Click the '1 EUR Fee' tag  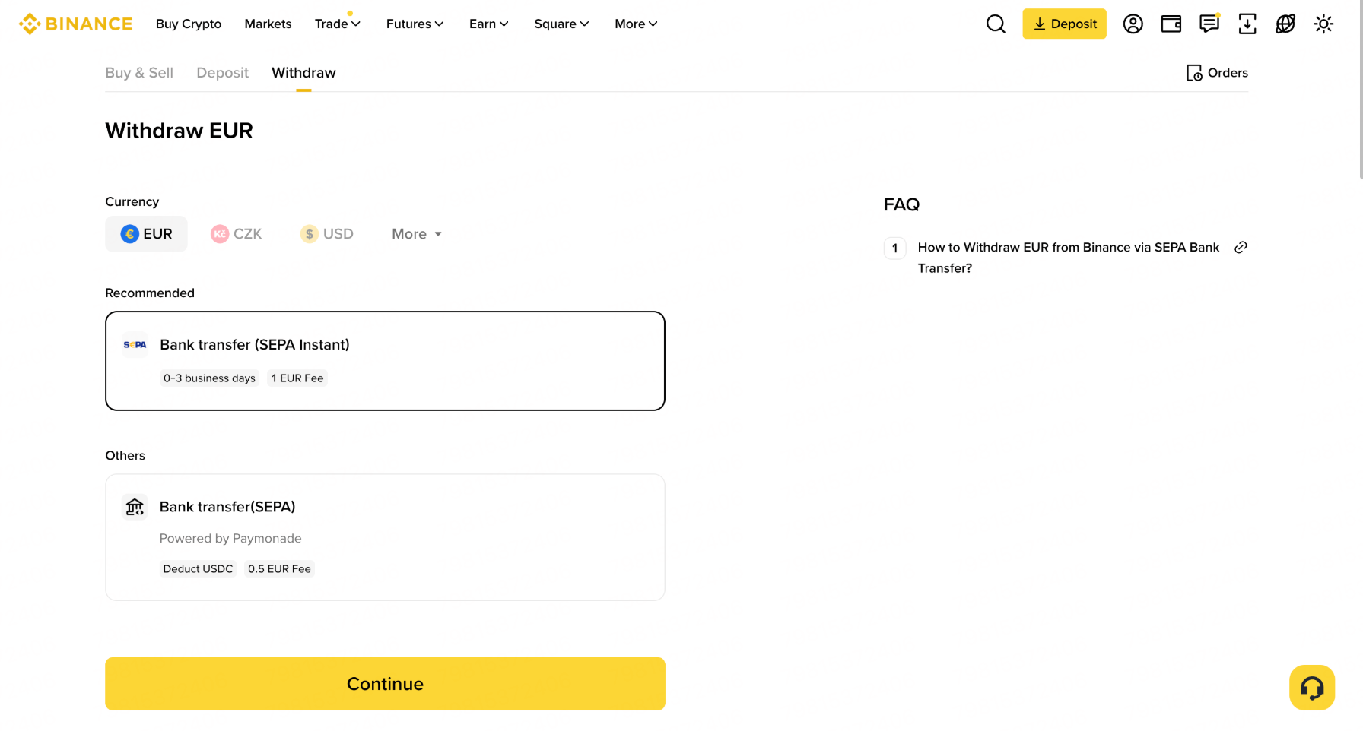[x=297, y=378]
